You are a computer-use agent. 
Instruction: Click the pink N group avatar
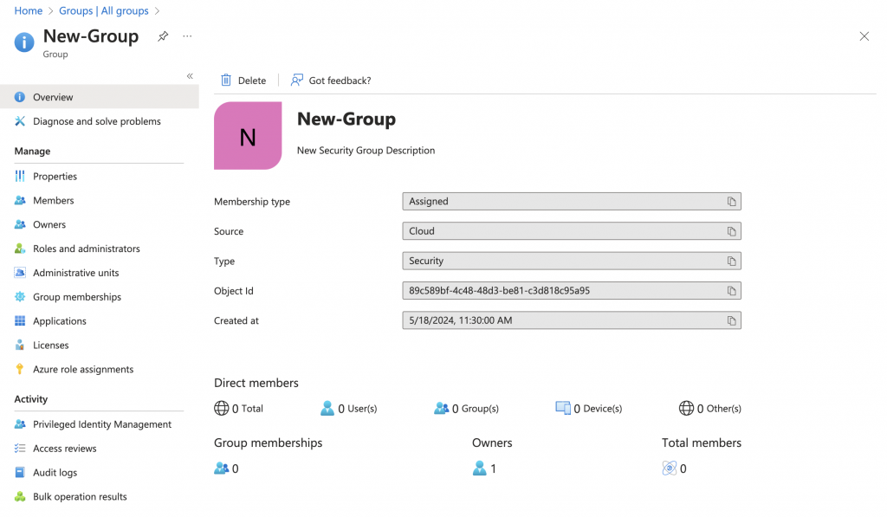click(x=248, y=136)
